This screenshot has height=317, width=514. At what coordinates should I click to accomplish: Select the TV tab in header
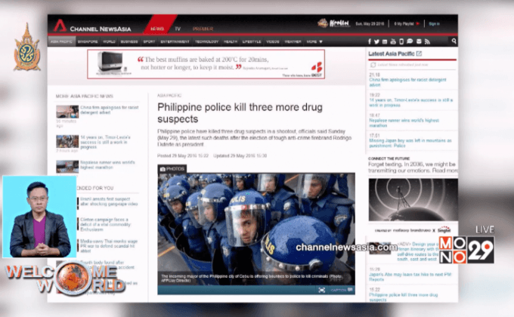tap(178, 28)
